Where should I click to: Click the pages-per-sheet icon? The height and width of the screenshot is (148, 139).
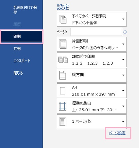point(63,122)
